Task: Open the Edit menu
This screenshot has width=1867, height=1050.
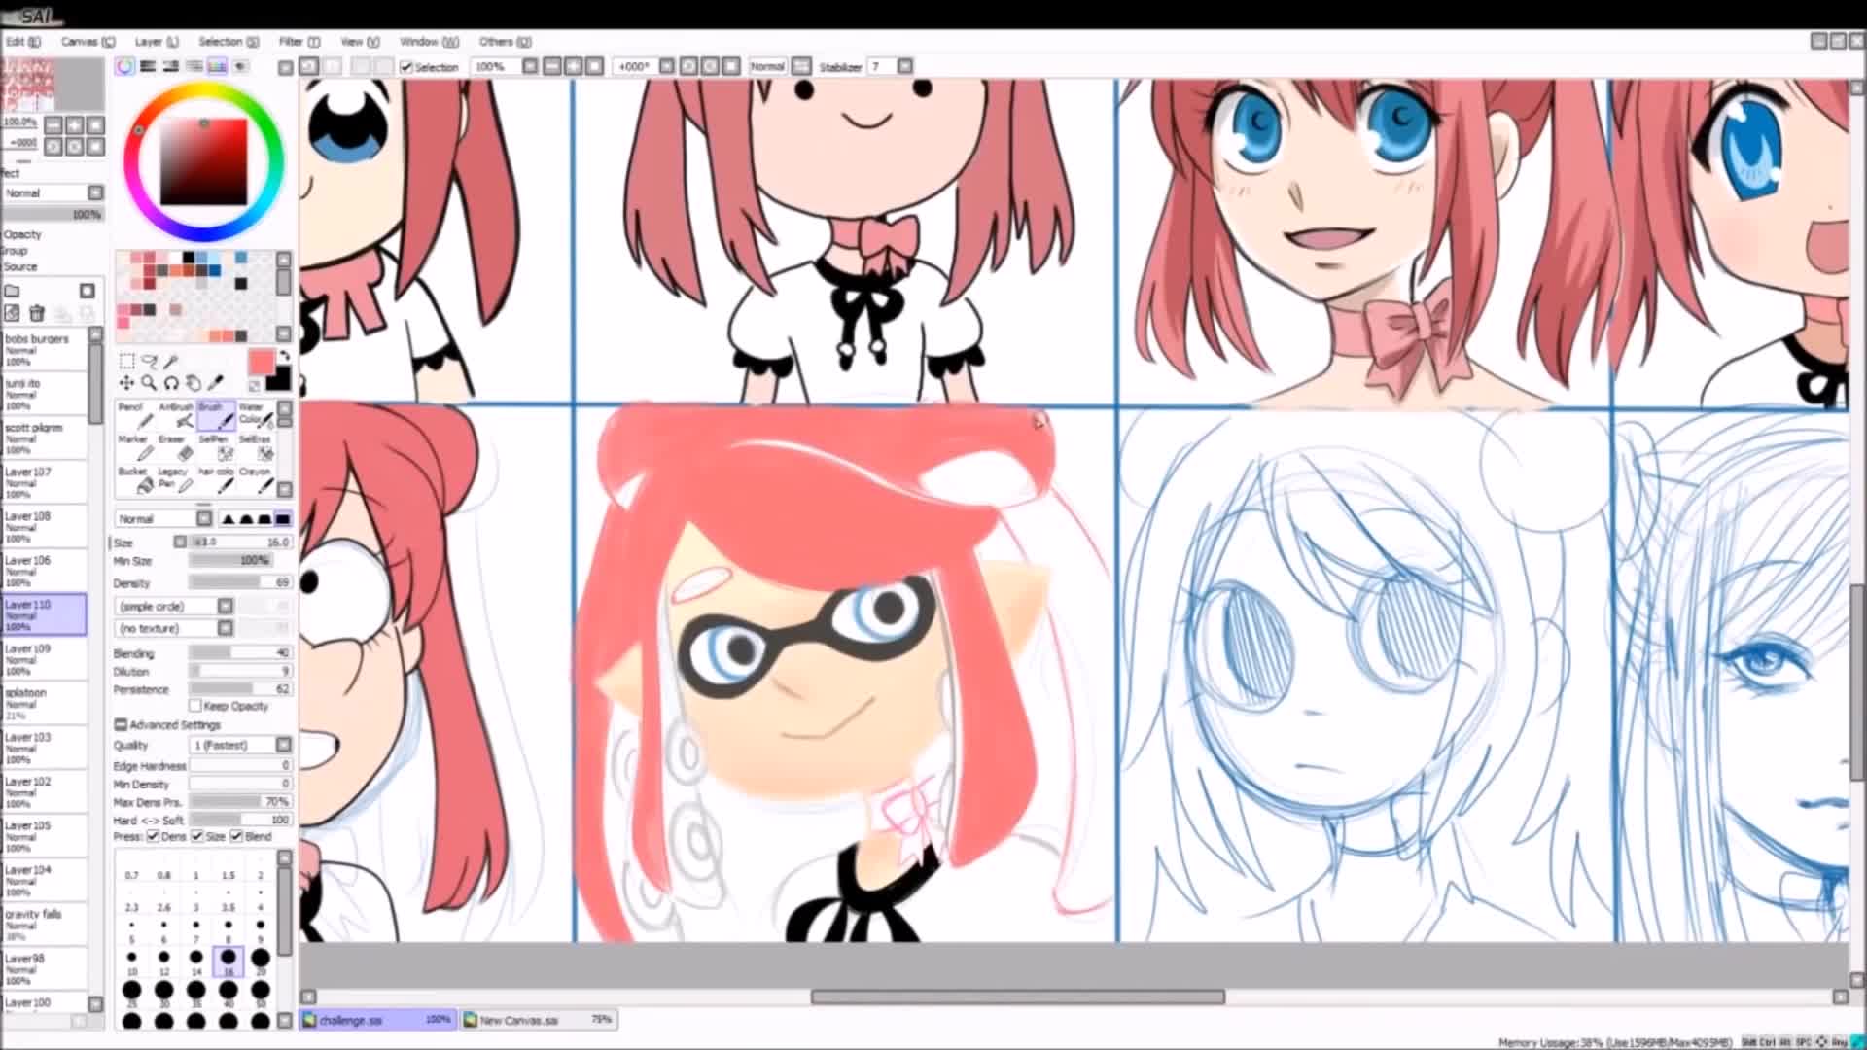Action: coord(23,42)
